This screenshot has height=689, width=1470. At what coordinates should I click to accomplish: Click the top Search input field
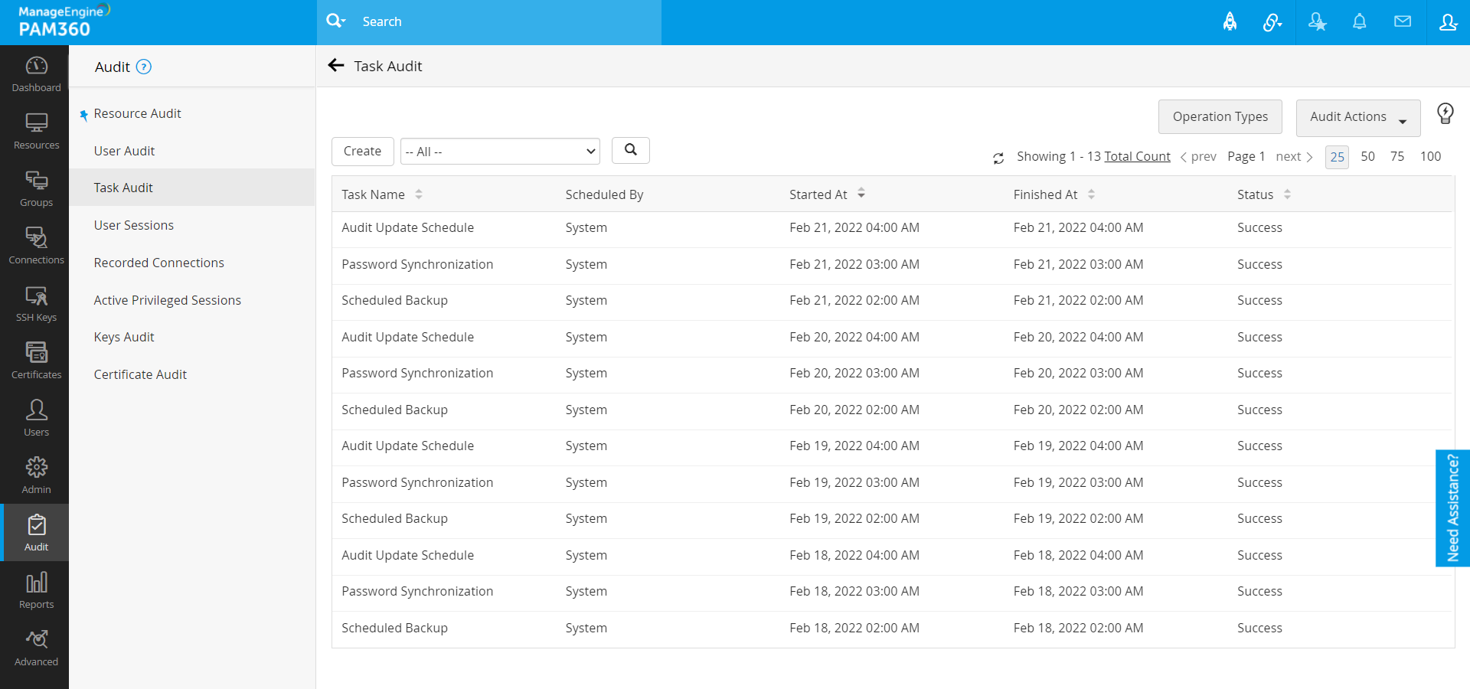click(x=505, y=21)
